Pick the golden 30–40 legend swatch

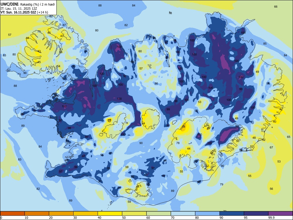[86, 214]
